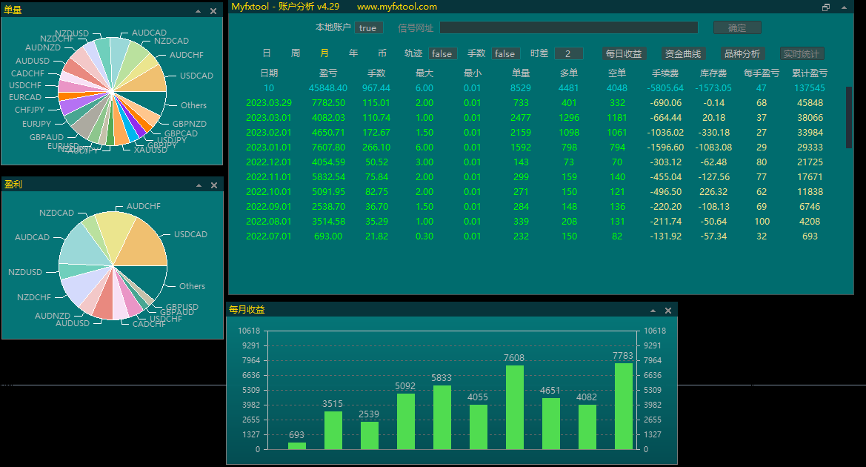
Task: Select the 2022.12.01 table row date
Action: point(269,162)
